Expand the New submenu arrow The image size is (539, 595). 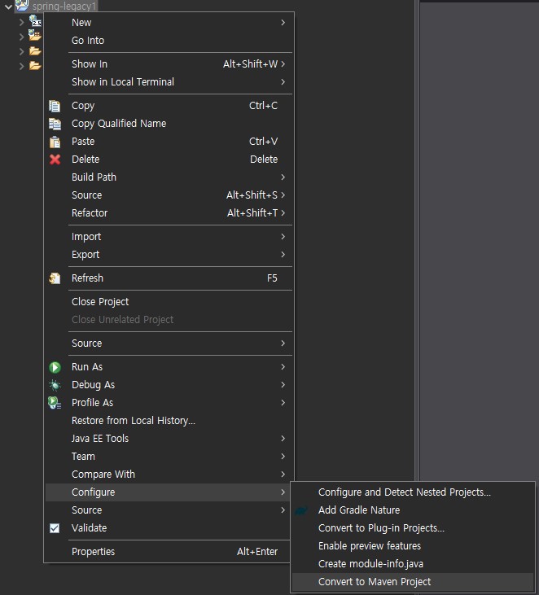[283, 23]
